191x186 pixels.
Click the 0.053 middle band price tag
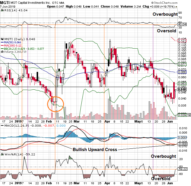click(182, 84)
